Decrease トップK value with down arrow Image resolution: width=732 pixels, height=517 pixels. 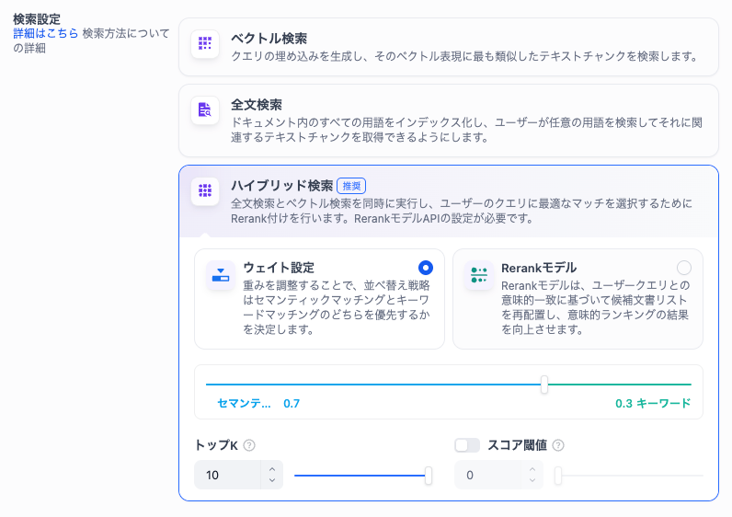pos(272,480)
